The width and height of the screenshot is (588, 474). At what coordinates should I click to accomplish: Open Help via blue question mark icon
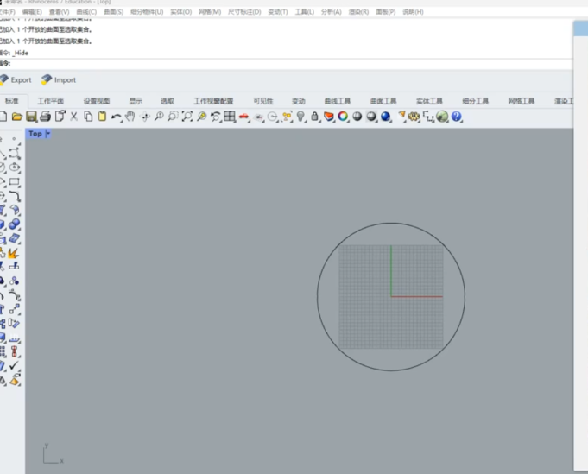tap(457, 117)
